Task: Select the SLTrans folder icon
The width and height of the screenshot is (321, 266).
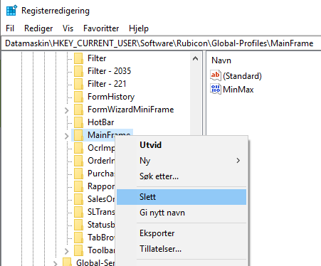Action: pos(78,212)
